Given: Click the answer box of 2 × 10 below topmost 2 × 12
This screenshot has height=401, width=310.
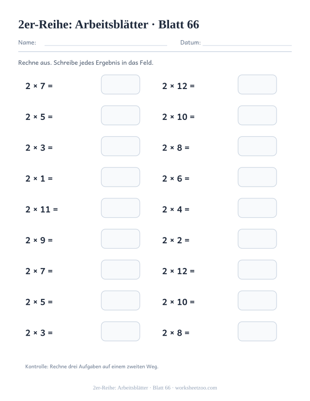Looking at the screenshot, I should (257, 115).
